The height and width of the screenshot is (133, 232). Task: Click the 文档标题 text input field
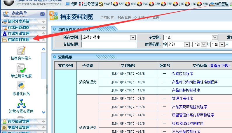tap(109, 45)
